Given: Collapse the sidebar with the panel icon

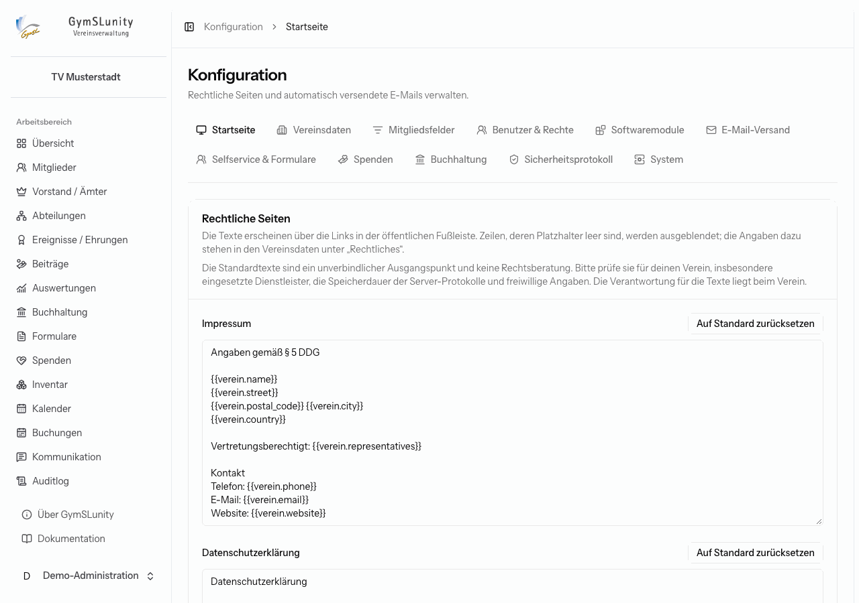Looking at the screenshot, I should [x=189, y=27].
